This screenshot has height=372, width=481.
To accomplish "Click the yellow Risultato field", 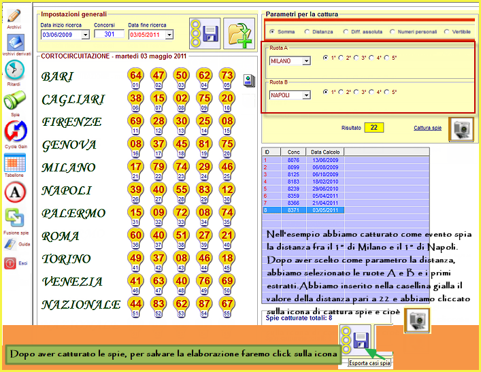I will pyautogui.click(x=374, y=127).
